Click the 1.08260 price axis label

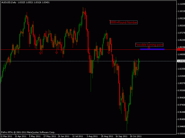point(181,26)
